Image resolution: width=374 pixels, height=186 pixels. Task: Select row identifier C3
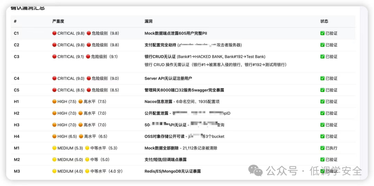17,57
